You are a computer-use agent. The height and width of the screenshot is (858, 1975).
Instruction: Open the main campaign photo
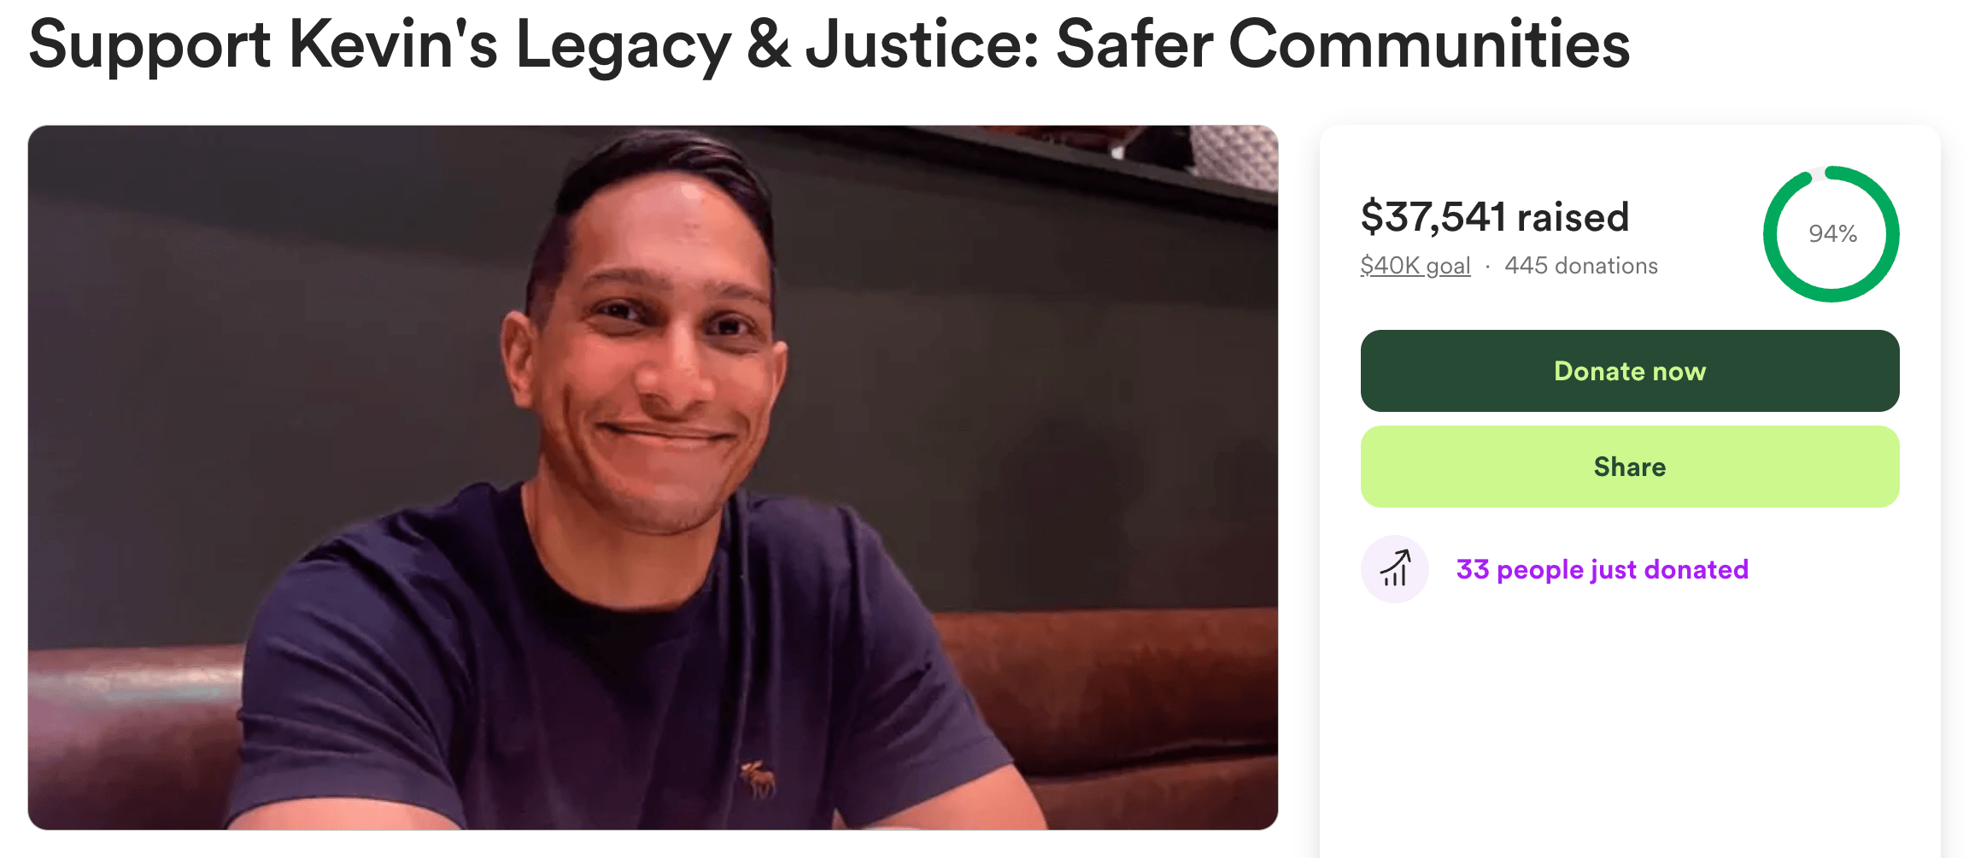coord(653,477)
